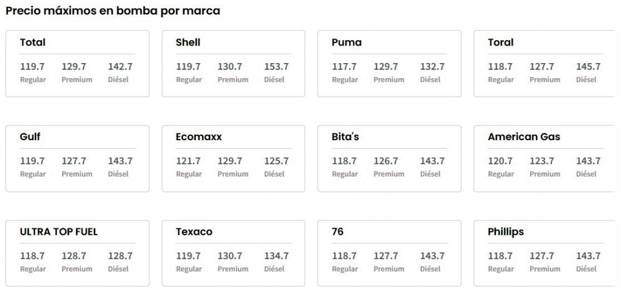Click the Bita's brand heading
Image resolution: width=621 pixels, height=296 pixels.
346,137
